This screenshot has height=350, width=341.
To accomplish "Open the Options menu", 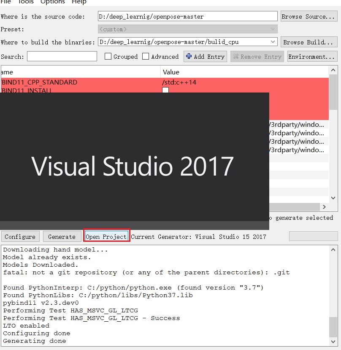I will click(52, 3).
